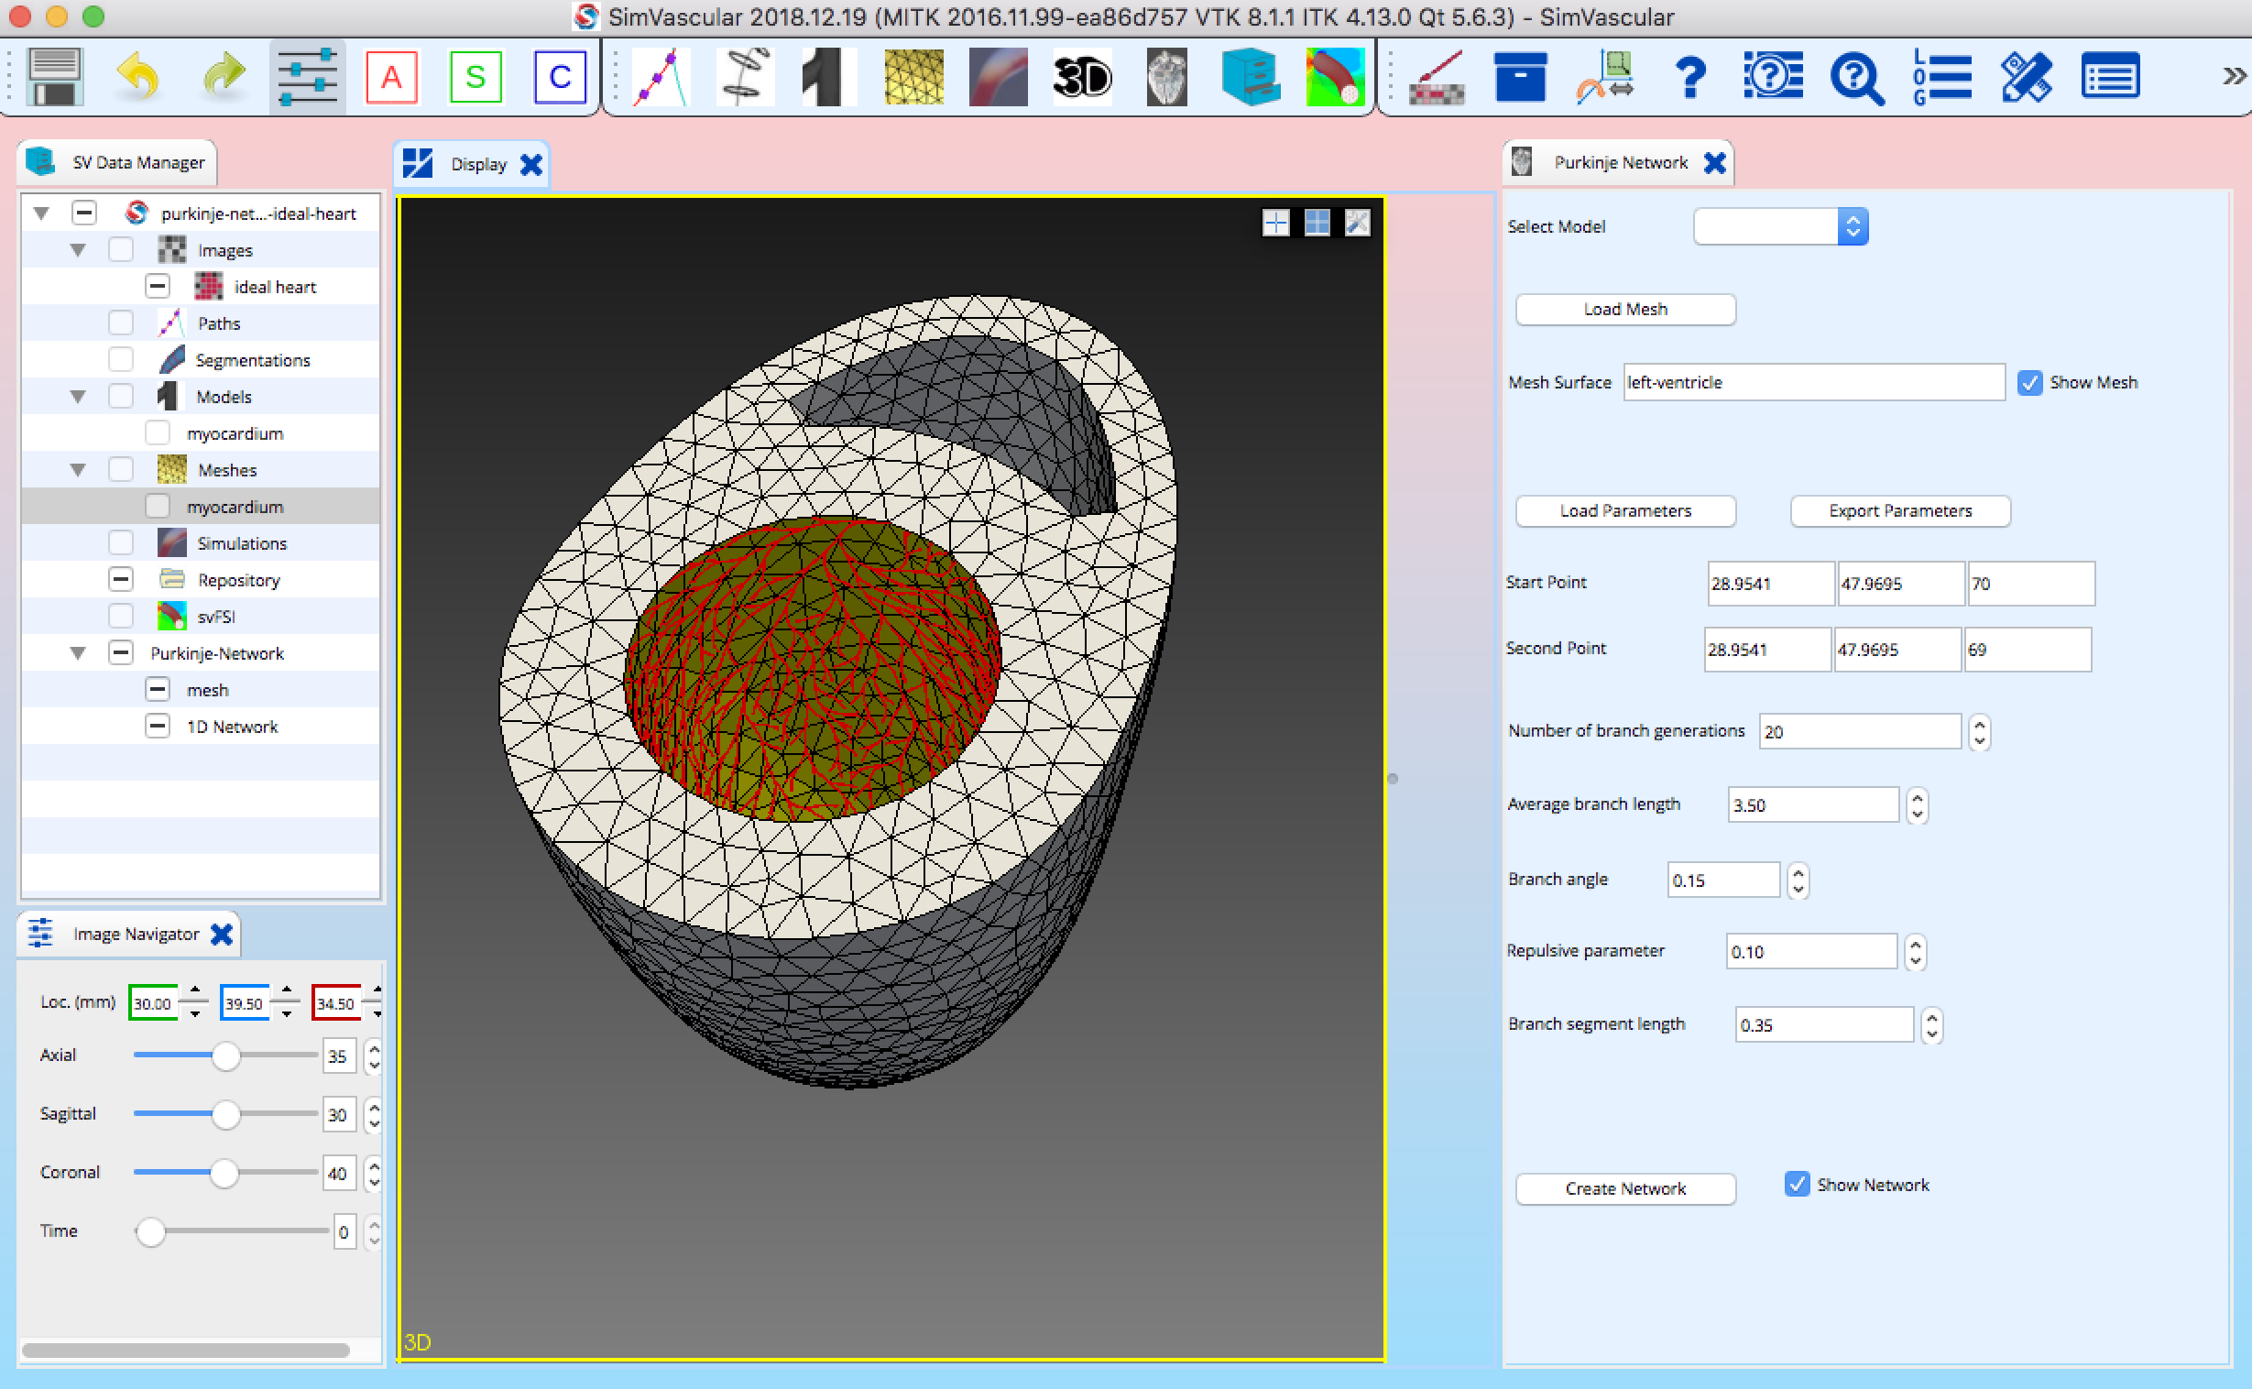The height and width of the screenshot is (1389, 2252).
Task: Open the Purkinje Network heart icon
Action: pyautogui.click(x=1166, y=77)
